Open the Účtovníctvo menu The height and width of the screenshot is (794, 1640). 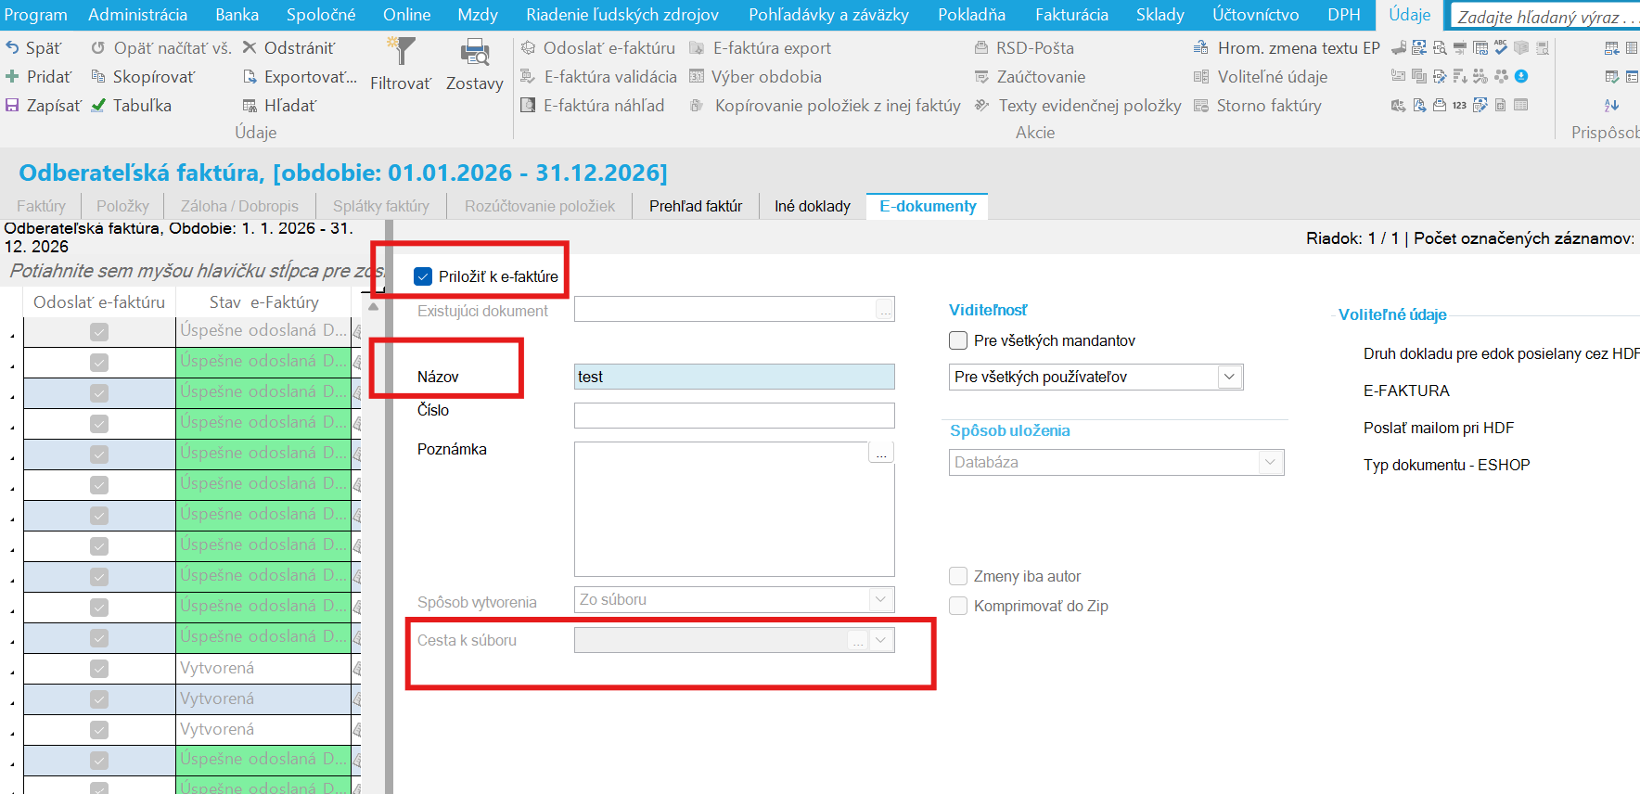[1256, 15]
